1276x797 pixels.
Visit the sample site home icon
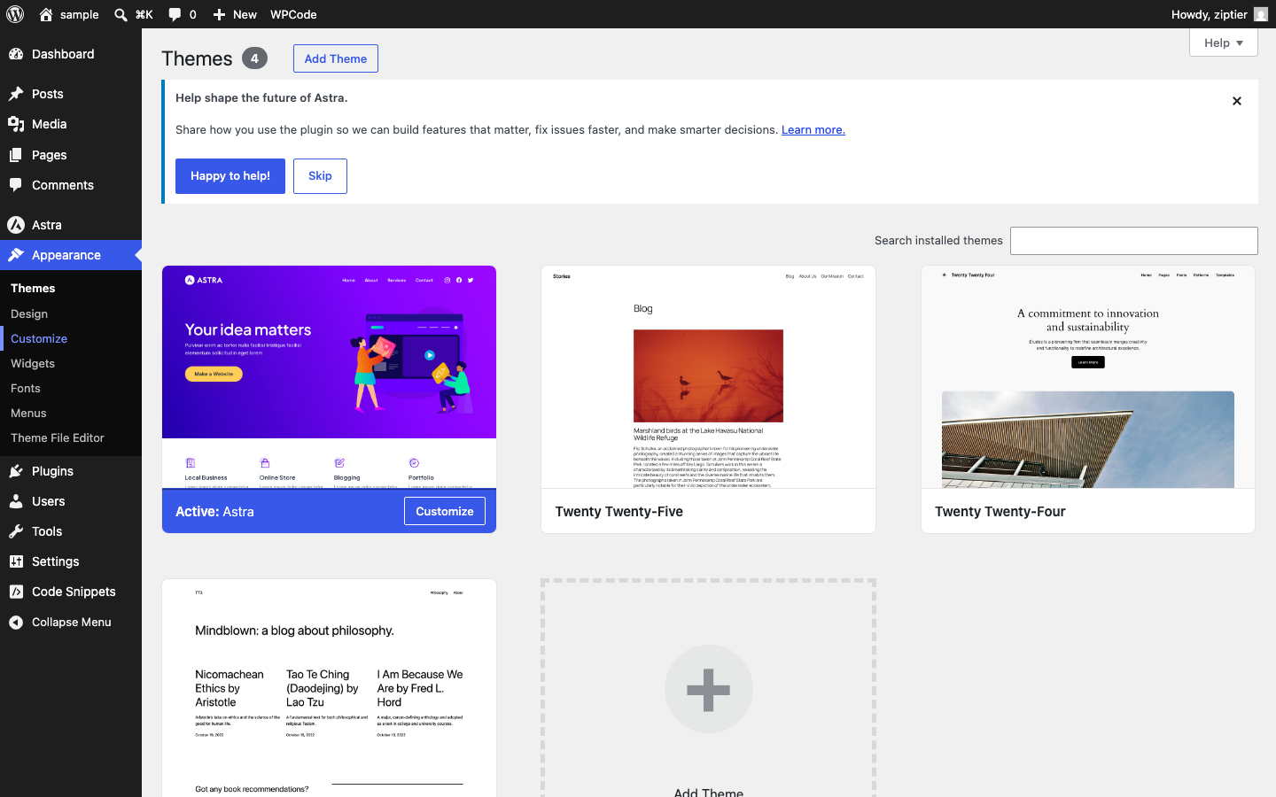46,14
